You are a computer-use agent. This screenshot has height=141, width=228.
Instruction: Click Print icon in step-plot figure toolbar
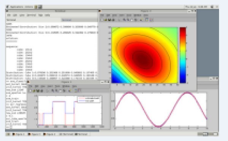click(x=41, y=91)
